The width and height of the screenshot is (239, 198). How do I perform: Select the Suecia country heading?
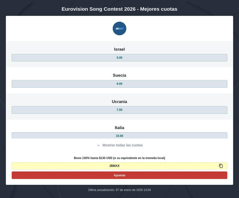point(119,75)
